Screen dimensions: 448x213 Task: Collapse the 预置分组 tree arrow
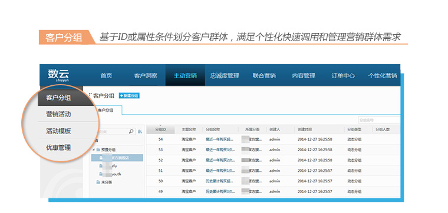[94, 149]
